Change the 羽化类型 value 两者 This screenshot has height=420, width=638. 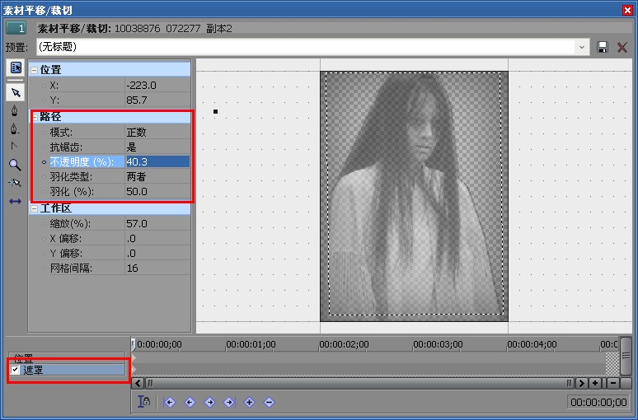pos(157,176)
